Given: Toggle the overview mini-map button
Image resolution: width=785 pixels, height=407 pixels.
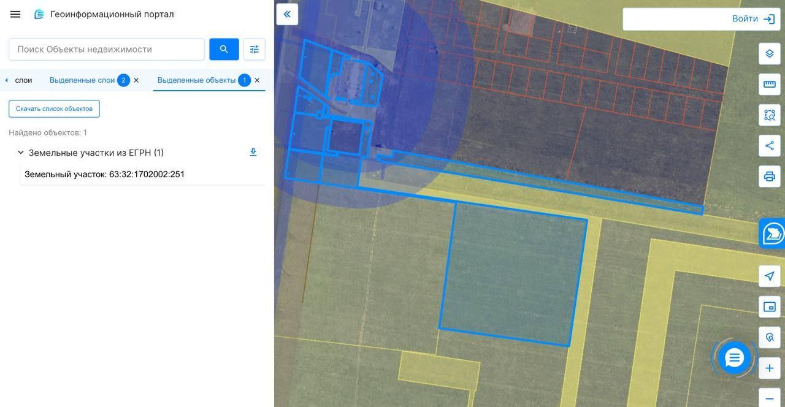Looking at the screenshot, I should (x=770, y=306).
